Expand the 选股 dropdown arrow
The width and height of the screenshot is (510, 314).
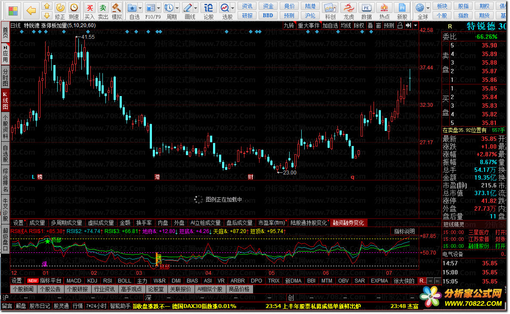(x=233, y=8)
